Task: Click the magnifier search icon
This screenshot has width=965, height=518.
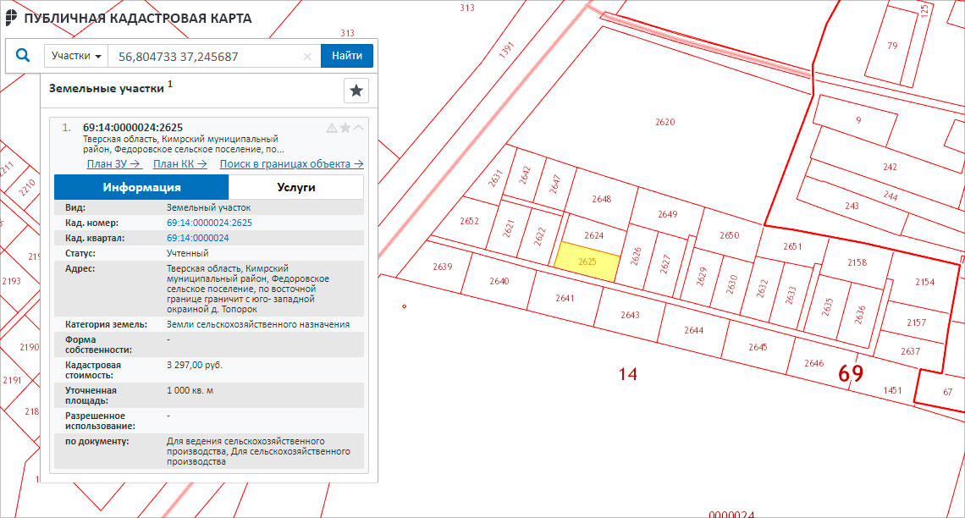Action: coord(23,56)
